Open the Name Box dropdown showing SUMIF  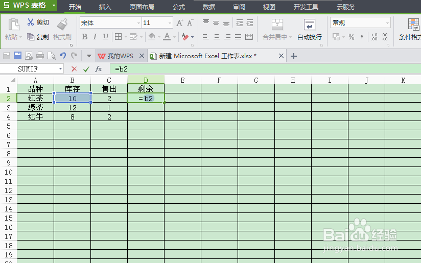coord(60,69)
